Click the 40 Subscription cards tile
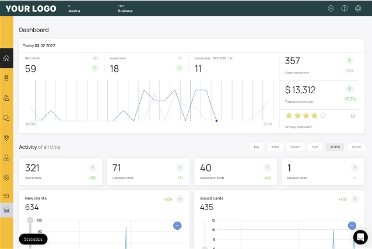The height and width of the screenshot is (249, 372). coord(236,171)
